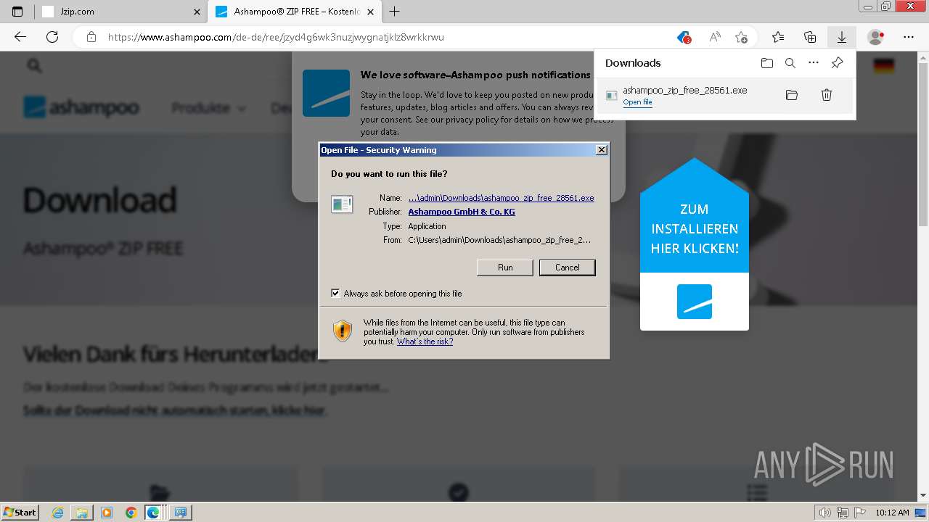Open File Explorer from the taskbar

82,513
